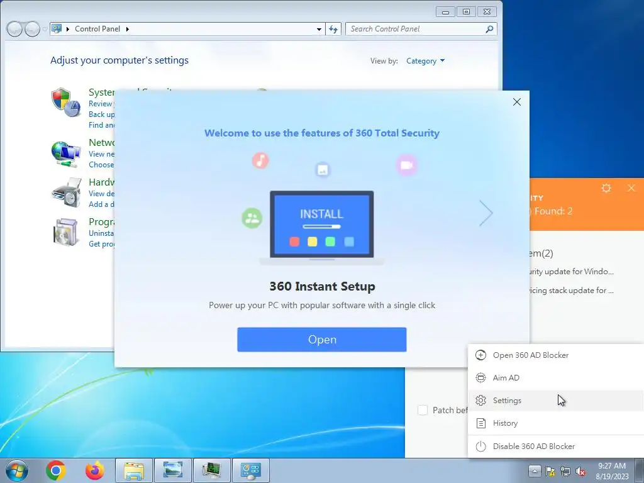Open recent pages dropdown beside Forward button
Image resolution: width=644 pixels, height=483 pixels.
[44, 29]
